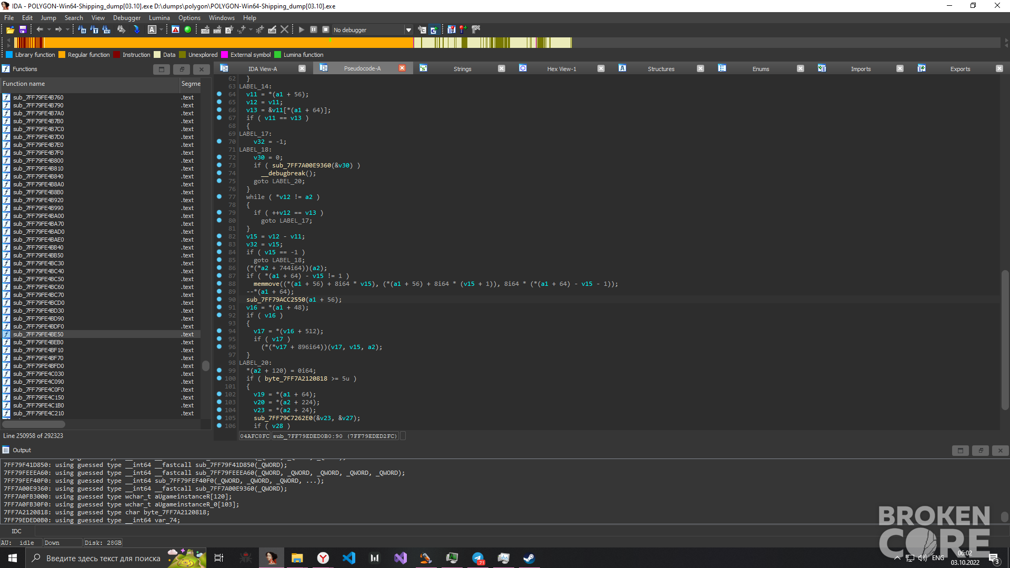Click the green circle toolbar icon

[x=188, y=30]
